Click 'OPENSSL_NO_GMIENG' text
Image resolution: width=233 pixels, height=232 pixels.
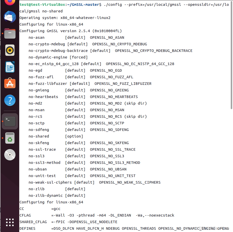coord(109,90)
